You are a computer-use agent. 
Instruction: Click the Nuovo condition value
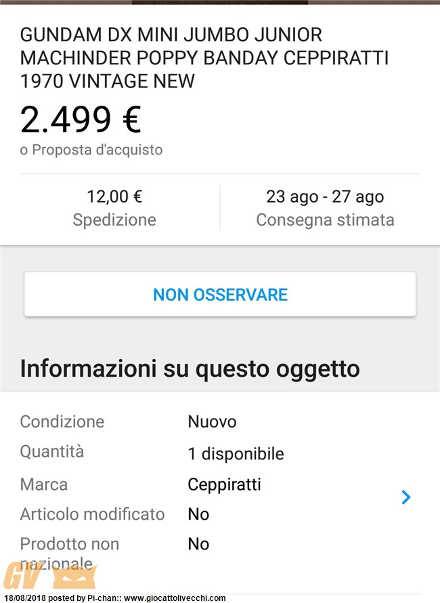212,422
